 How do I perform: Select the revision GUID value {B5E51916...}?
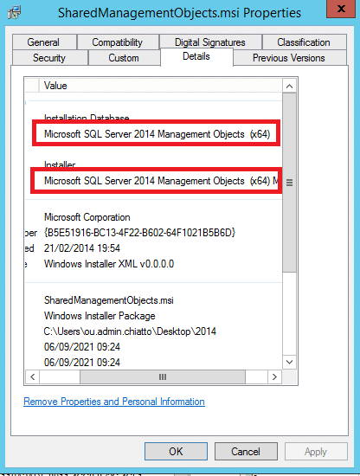139,233
